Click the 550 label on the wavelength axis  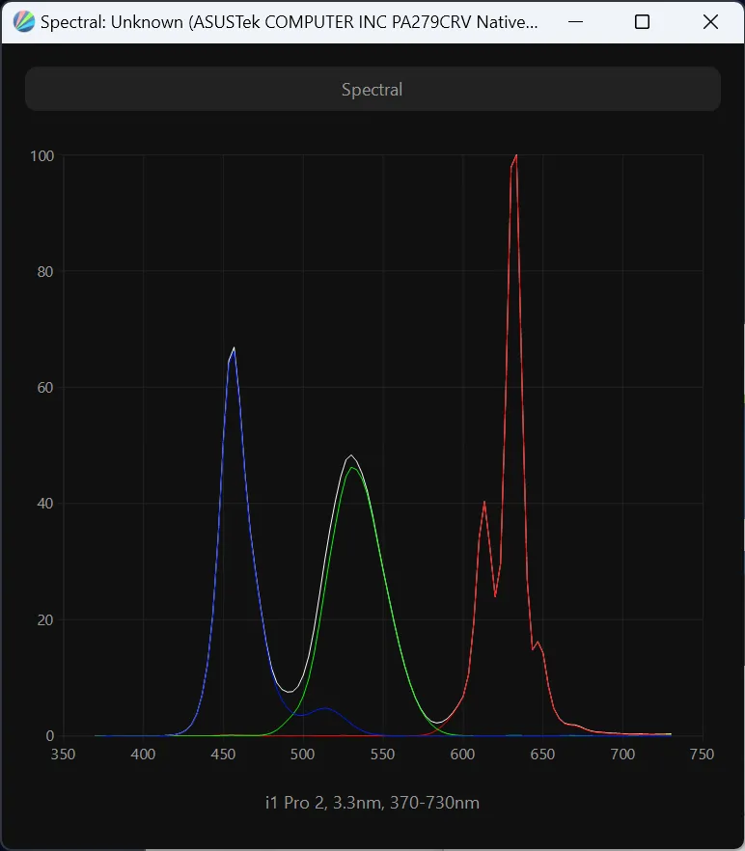[383, 755]
